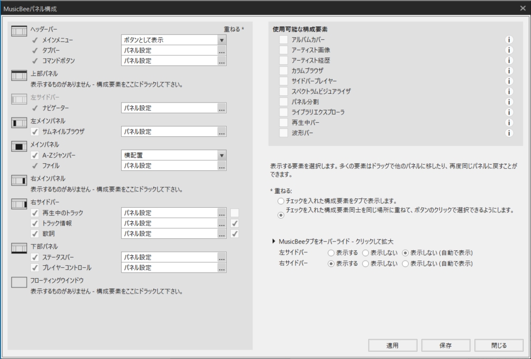
Task: Enable the アルバムカバー checkbox
Action: [283, 39]
